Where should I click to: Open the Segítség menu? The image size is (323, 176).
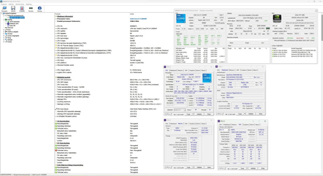29,4
